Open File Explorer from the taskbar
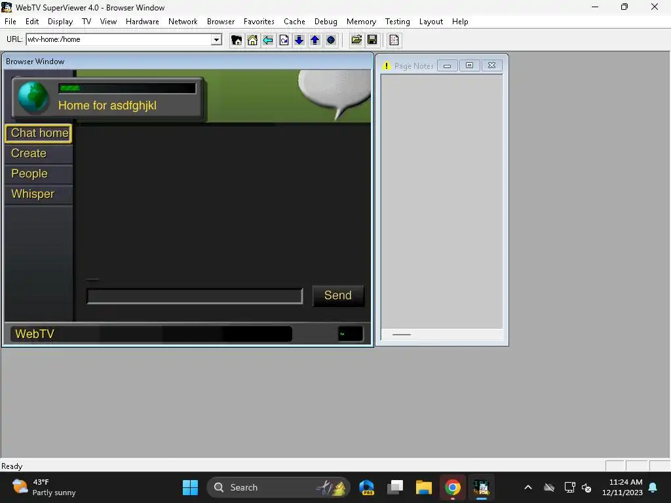671x503 pixels. coord(424,487)
